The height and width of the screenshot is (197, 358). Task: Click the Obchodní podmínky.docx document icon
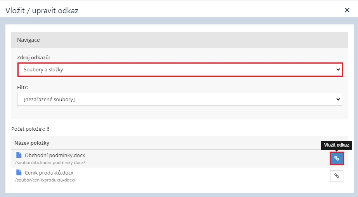coord(19,156)
